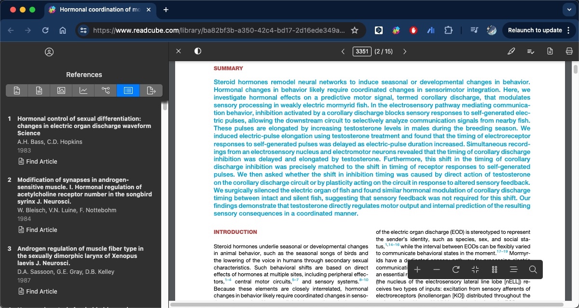Rotate the document page
Viewport: 579px width, 308px height.
pos(455,269)
